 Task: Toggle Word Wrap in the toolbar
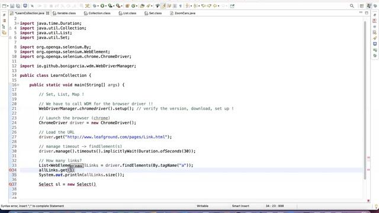tap(169, 6)
